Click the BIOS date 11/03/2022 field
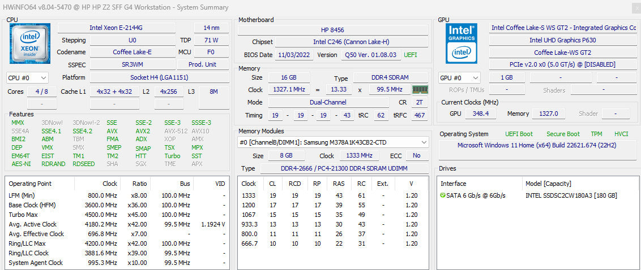The width and height of the screenshot is (641, 270). tap(294, 55)
